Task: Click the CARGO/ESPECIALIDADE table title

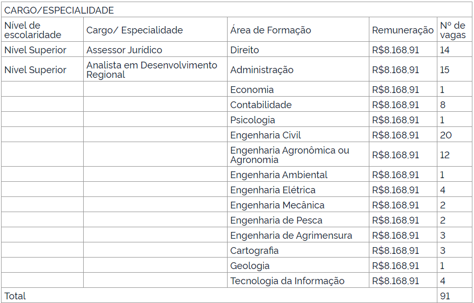Action: 59,10
